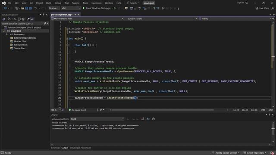Click the Solution Explorer home/views icon
The image size is (276, 155).
(4, 19)
